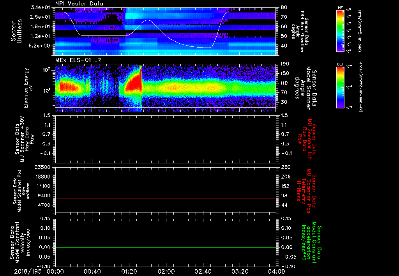Click the "98" telemetry tick label

click(284, 196)
